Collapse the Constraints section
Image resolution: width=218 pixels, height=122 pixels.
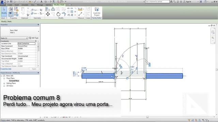36,41
